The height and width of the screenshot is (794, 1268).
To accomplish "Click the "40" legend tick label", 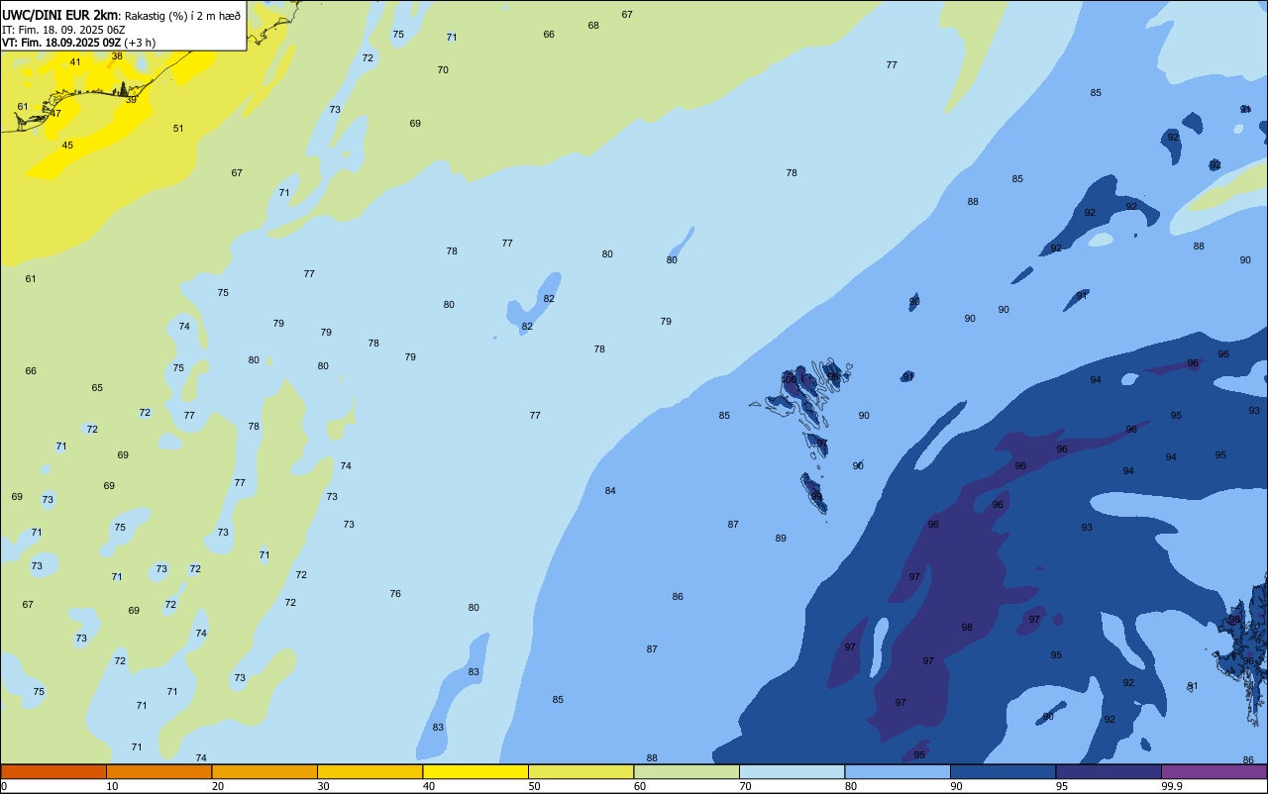I will (429, 786).
